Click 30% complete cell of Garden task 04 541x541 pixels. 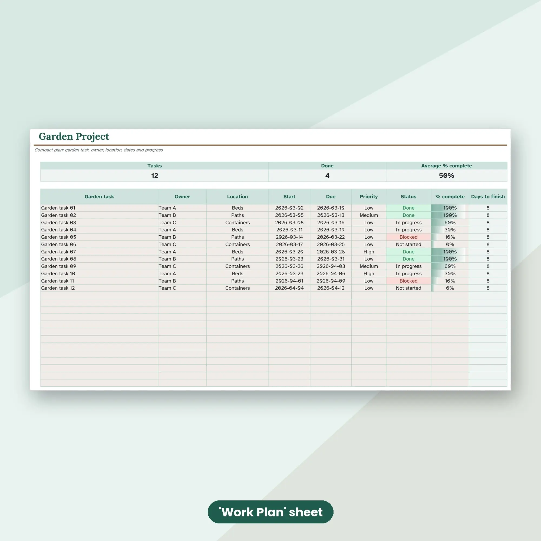[450, 230]
